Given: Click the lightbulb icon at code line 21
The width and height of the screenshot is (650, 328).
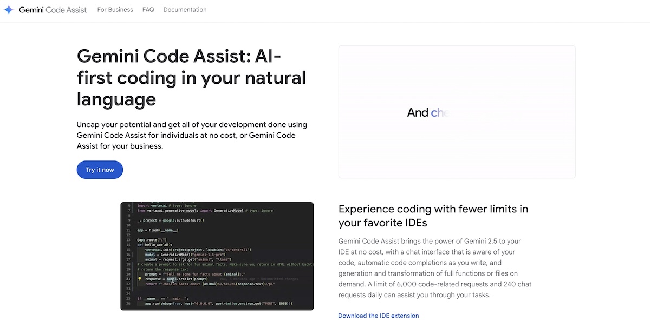Looking at the screenshot, I should 139,279.
